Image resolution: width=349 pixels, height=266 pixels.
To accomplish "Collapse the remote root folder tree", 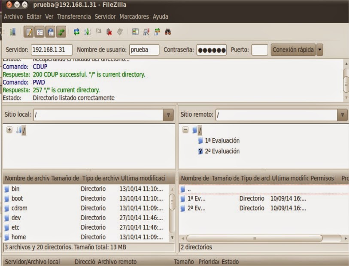I will [x=185, y=130].
